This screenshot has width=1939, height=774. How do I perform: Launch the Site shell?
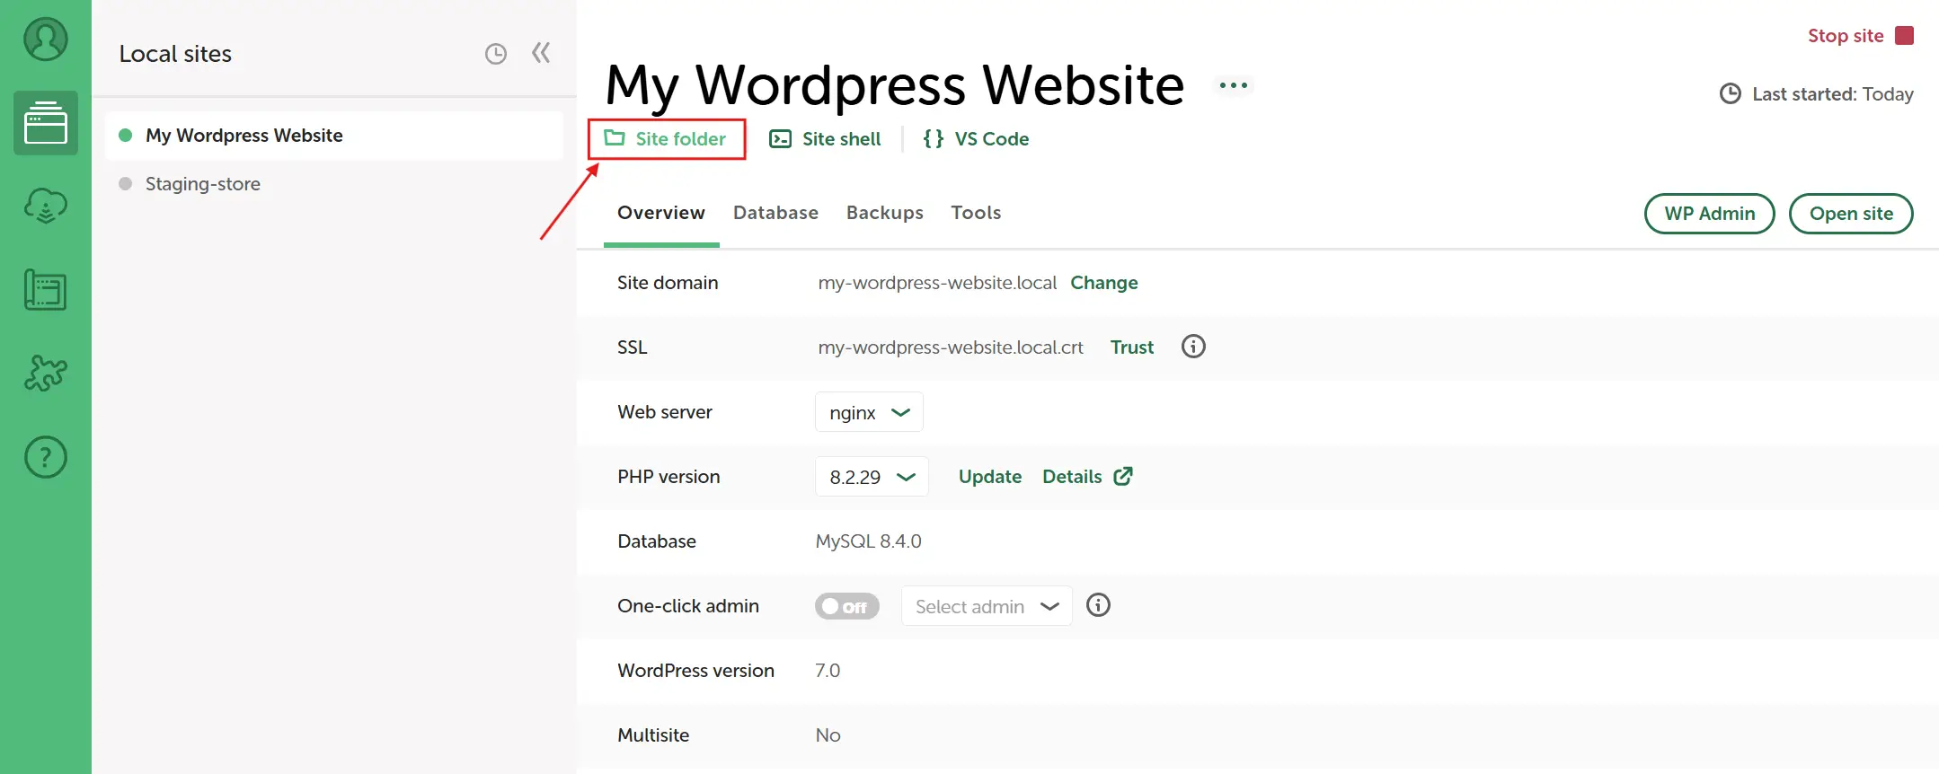[825, 139]
